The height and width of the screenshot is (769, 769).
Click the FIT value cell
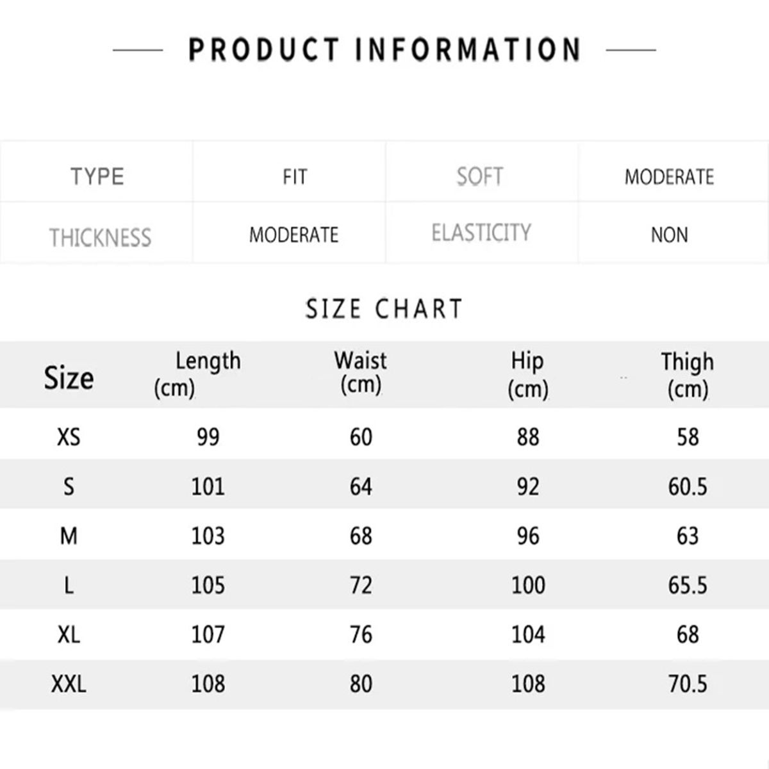295,177
